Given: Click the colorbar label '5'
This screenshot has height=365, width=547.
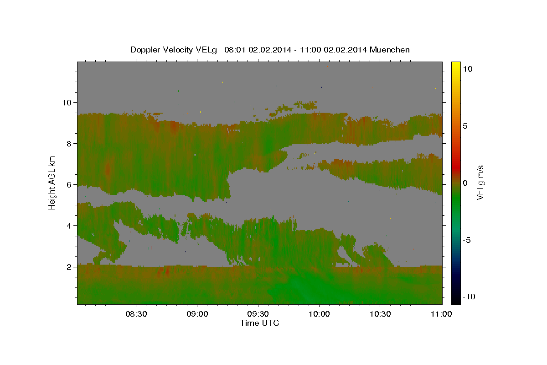Looking at the screenshot, I should [x=465, y=126].
